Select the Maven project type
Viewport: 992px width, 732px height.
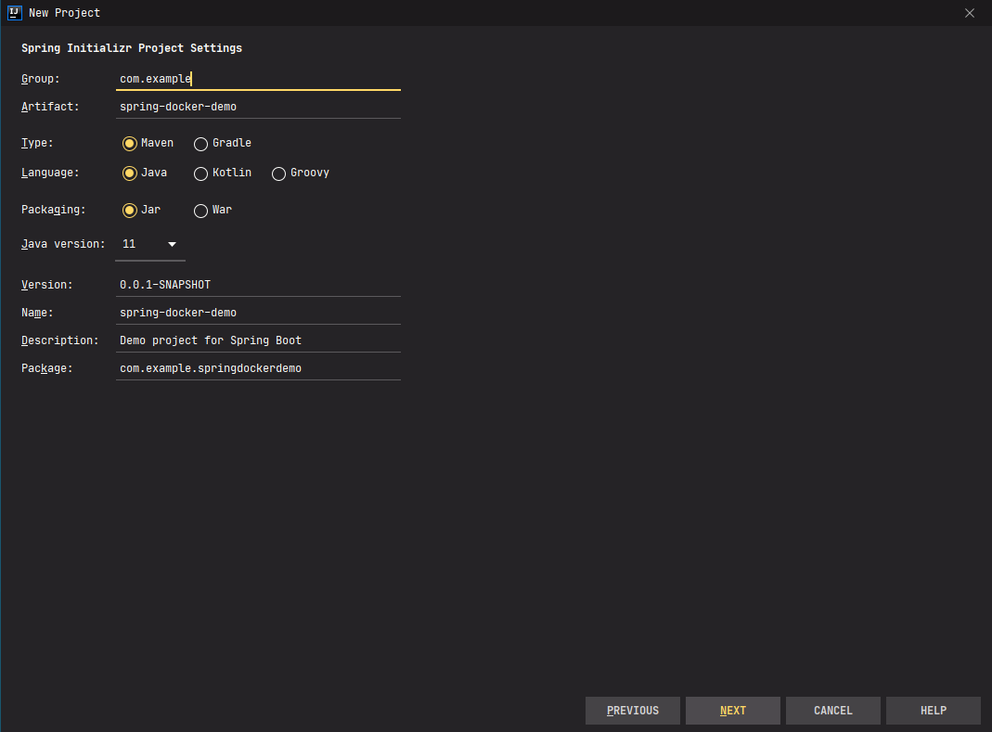point(148,143)
